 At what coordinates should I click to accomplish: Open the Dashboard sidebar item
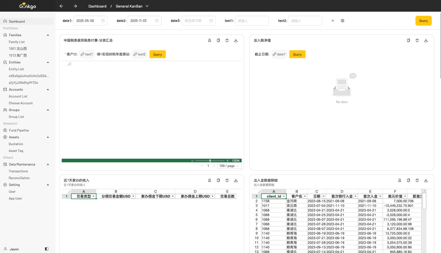pyautogui.click(x=27, y=21)
